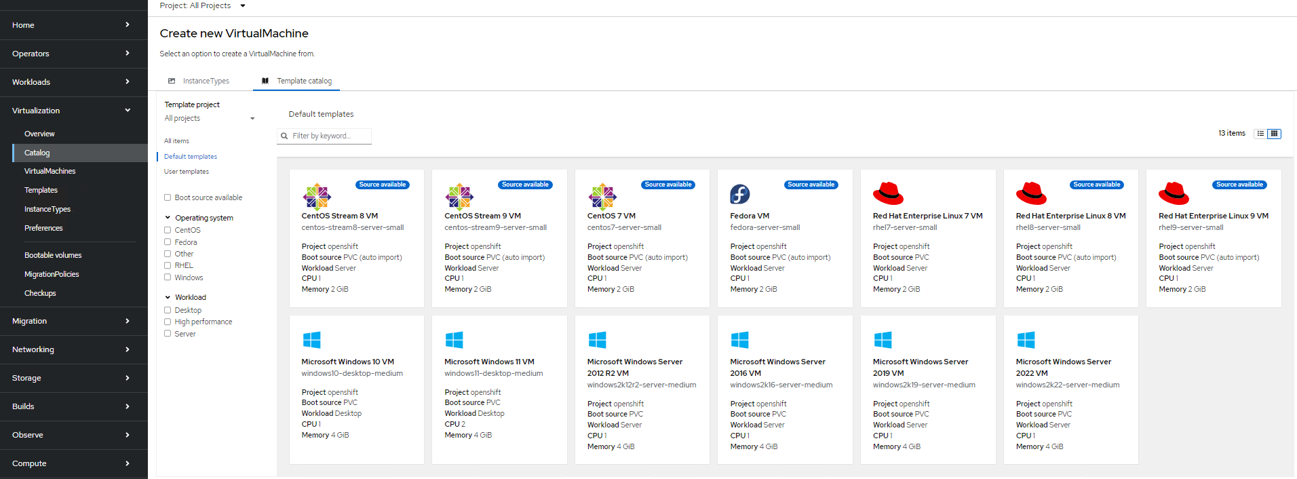Open VirtualMachines in the sidebar

pos(50,171)
